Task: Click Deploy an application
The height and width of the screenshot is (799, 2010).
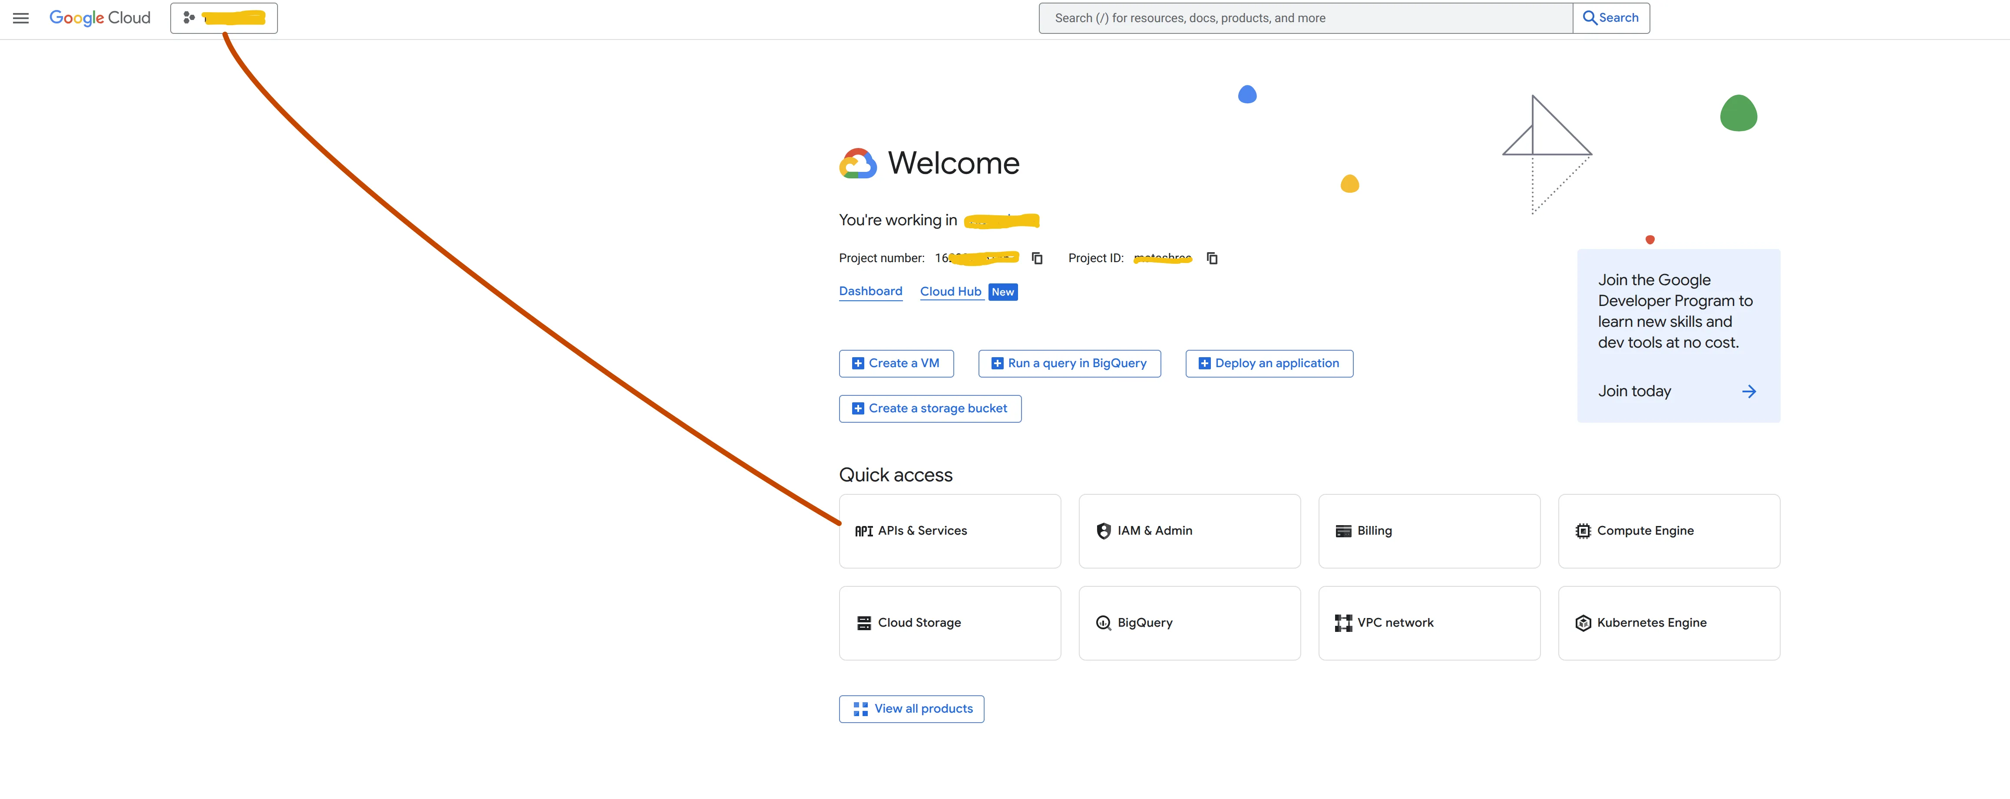Action: [x=1269, y=363]
